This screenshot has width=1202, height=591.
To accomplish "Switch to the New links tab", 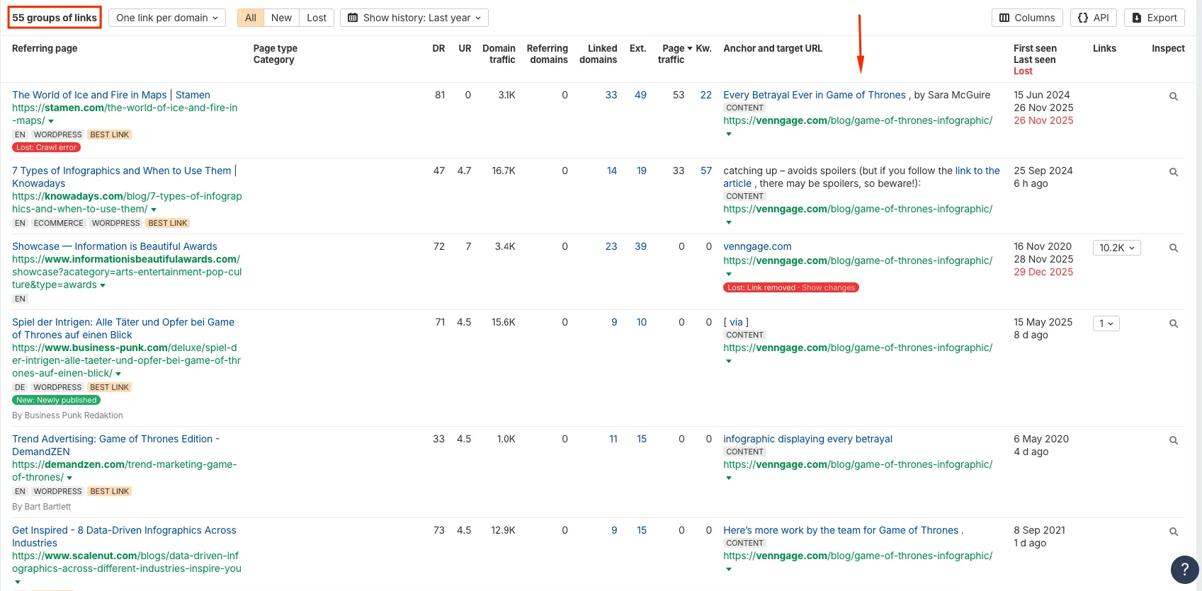I will [281, 18].
